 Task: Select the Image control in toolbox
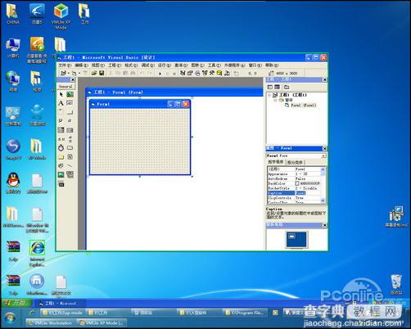(x=61, y=174)
